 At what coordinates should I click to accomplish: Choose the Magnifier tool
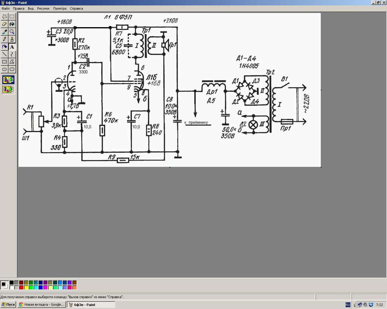(x=12, y=32)
